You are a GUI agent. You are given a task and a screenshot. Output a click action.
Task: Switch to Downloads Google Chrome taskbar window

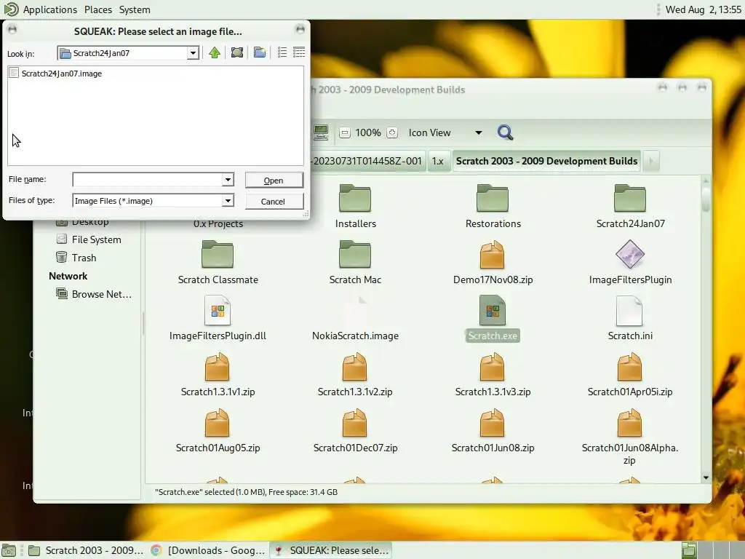(208, 550)
